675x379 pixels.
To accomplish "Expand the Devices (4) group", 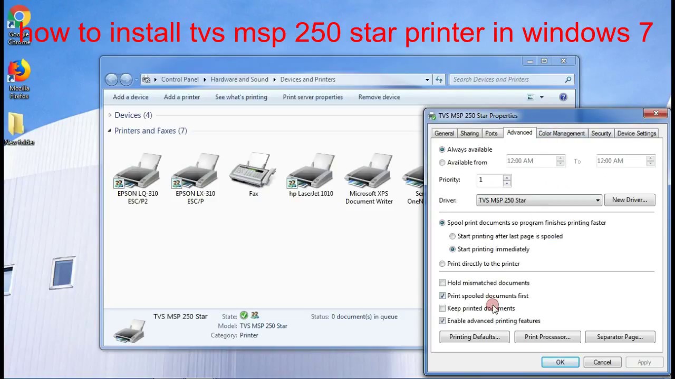I will (x=110, y=115).
